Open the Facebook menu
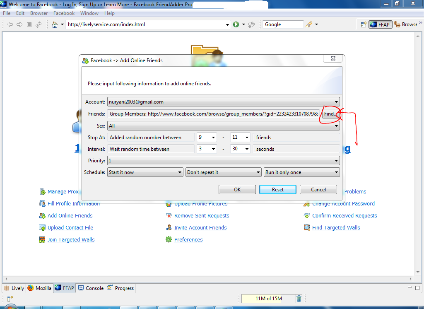 [64, 13]
